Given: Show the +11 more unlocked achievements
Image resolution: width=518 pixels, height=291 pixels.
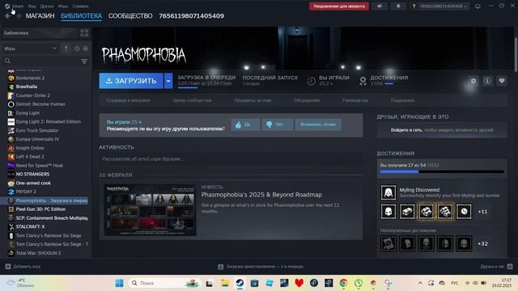Looking at the screenshot, I should click(482, 212).
